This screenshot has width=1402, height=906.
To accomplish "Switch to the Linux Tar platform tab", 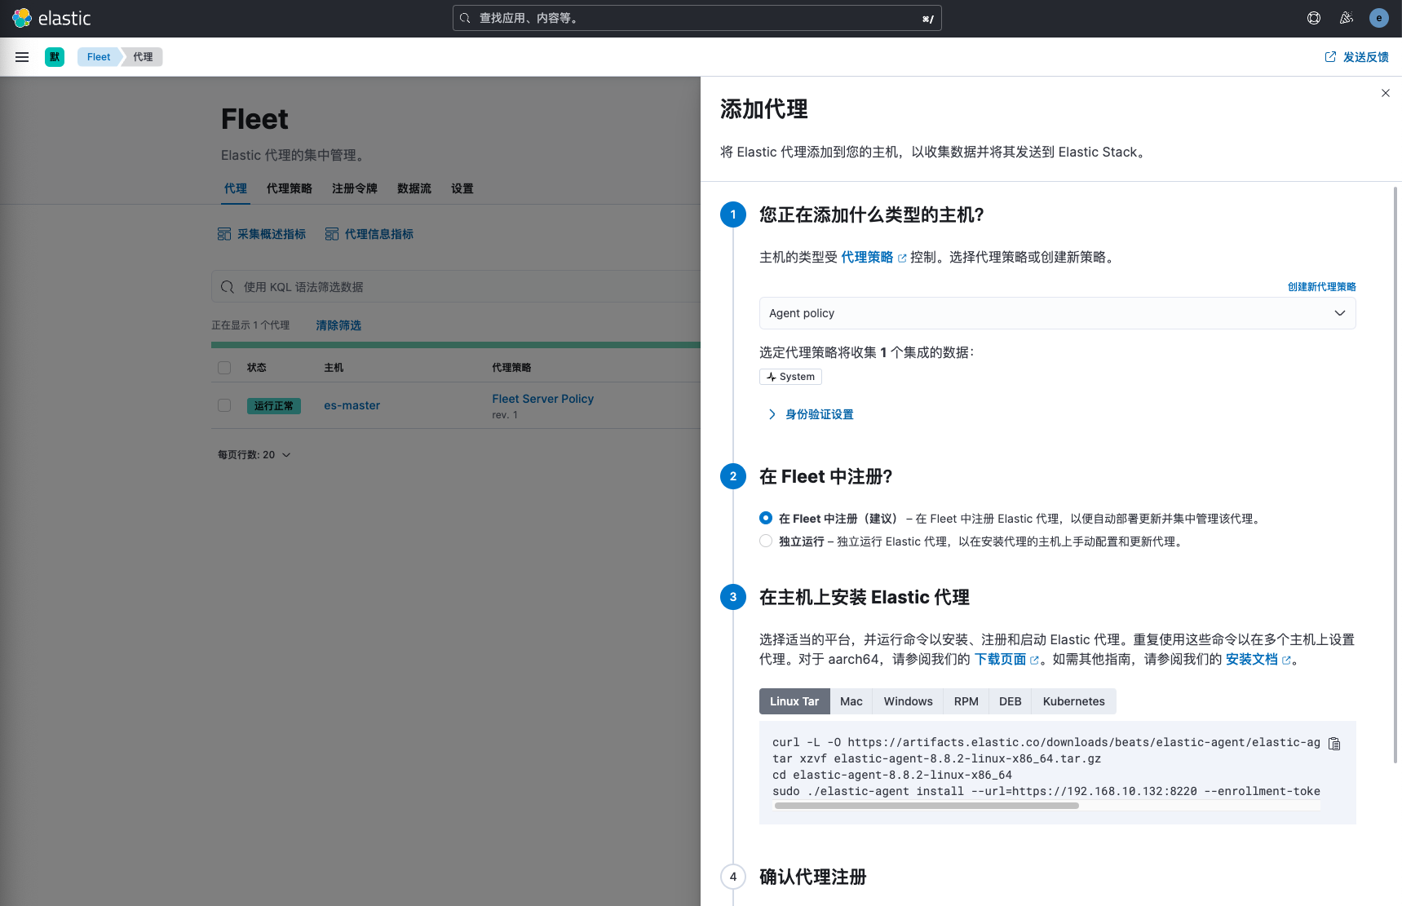I will click(794, 701).
